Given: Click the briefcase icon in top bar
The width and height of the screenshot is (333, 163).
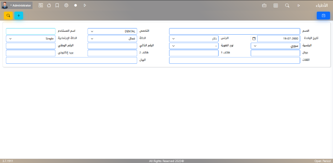Looking at the screenshot, I should click(264, 5).
